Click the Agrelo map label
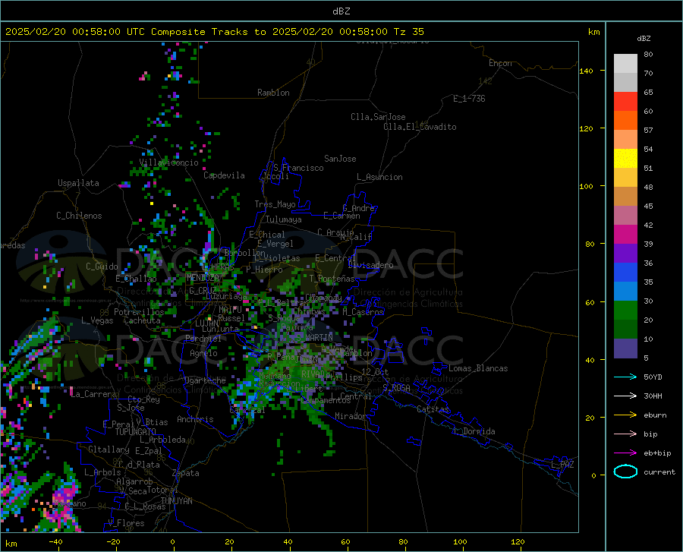683x552 pixels. (x=203, y=353)
